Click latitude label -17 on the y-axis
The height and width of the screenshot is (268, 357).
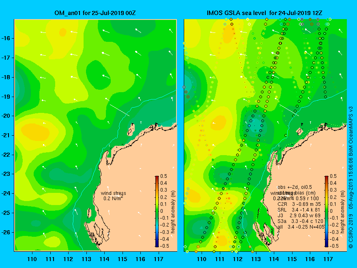point(6,58)
